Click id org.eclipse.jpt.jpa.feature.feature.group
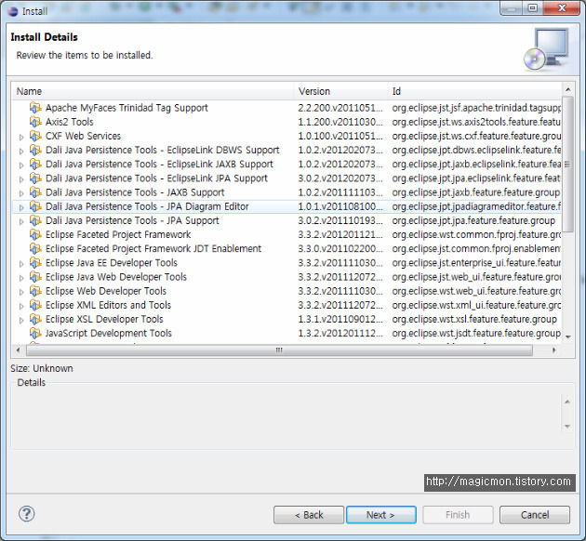The width and height of the screenshot is (586, 541). (473, 220)
